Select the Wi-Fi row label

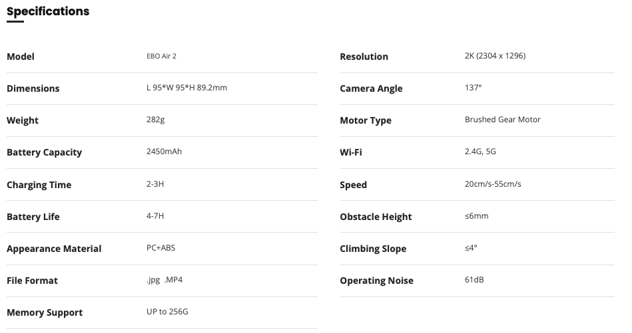[x=351, y=152]
